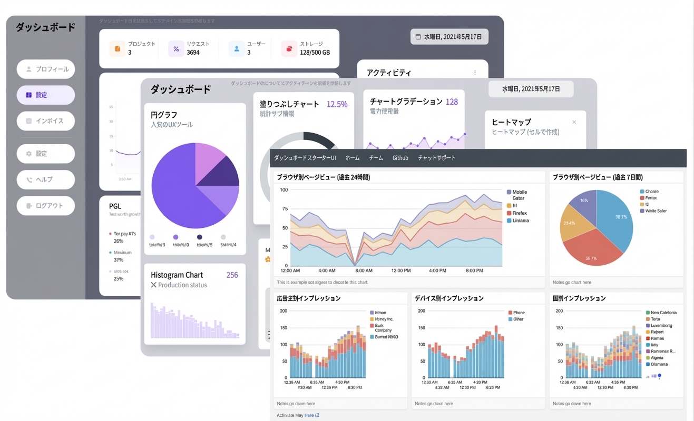Open the チーム navbar item

376,158
